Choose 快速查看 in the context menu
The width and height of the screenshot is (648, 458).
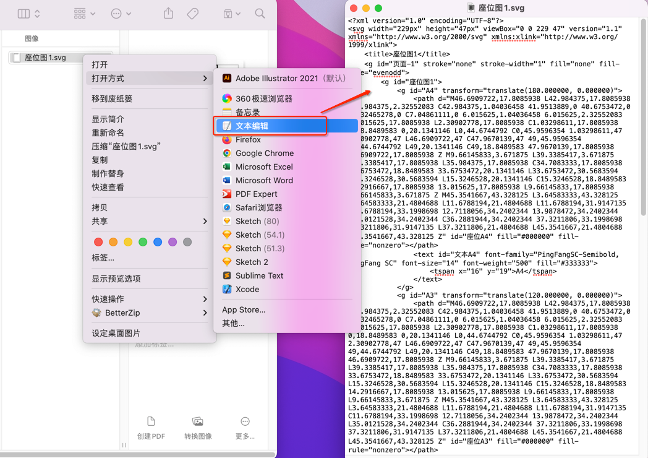(x=150, y=188)
